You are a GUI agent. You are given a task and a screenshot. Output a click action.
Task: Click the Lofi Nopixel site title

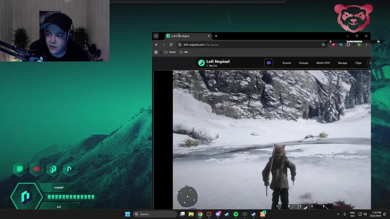click(218, 61)
